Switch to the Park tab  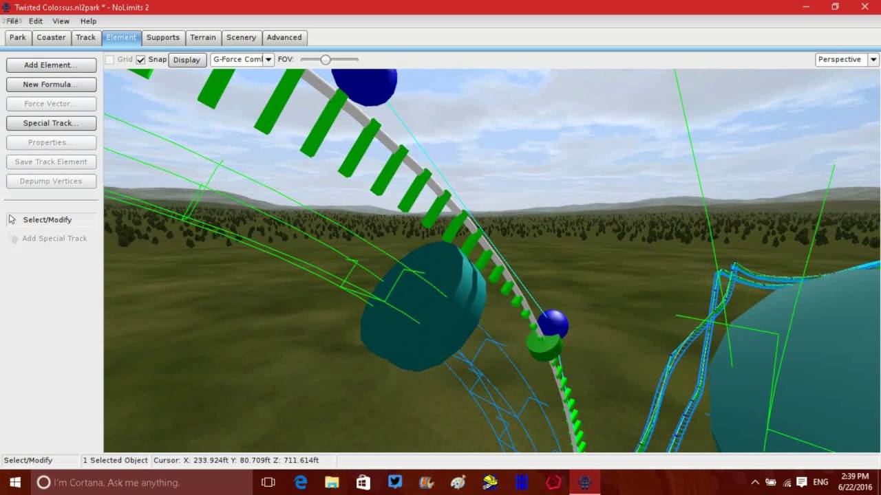coord(18,37)
